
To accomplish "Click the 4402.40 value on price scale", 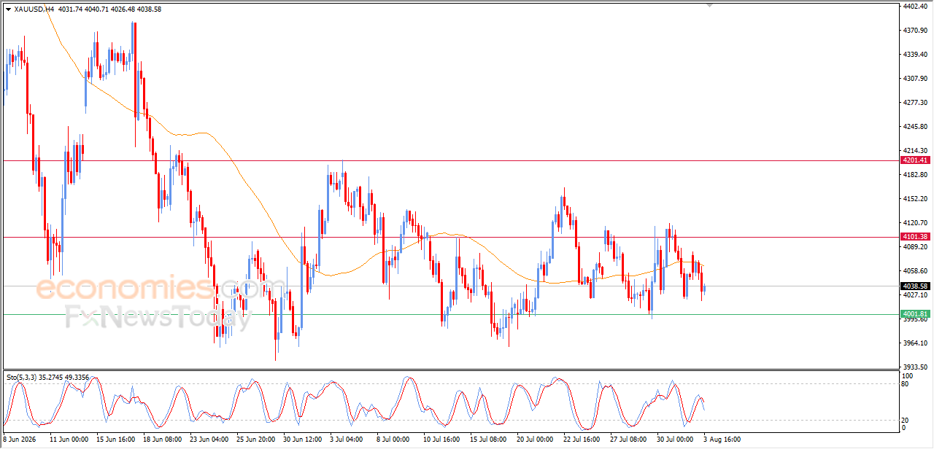I will (914, 7).
